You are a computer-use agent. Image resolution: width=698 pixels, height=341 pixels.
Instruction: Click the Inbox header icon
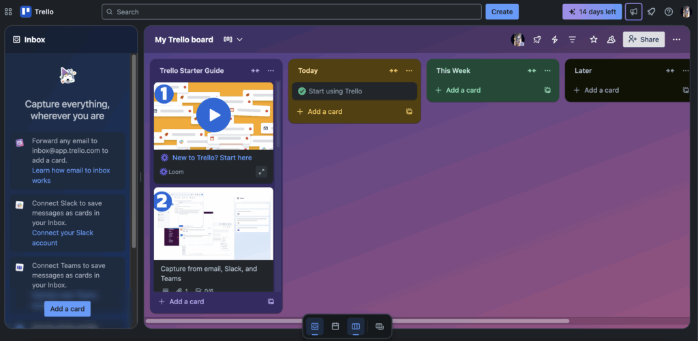pos(16,40)
